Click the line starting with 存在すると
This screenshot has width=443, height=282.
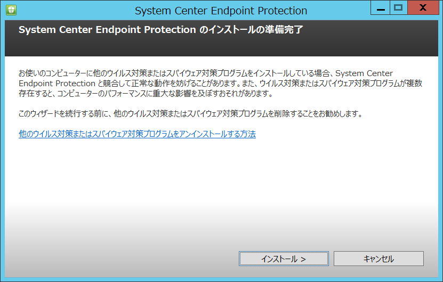point(146,94)
